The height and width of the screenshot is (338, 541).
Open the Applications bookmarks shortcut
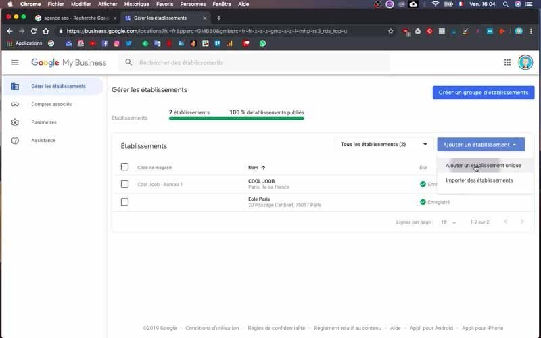[x=24, y=43]
